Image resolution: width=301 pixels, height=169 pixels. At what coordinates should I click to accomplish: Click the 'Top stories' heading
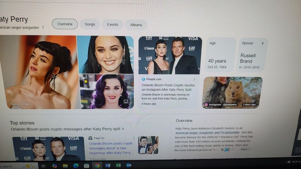(22, 123)
